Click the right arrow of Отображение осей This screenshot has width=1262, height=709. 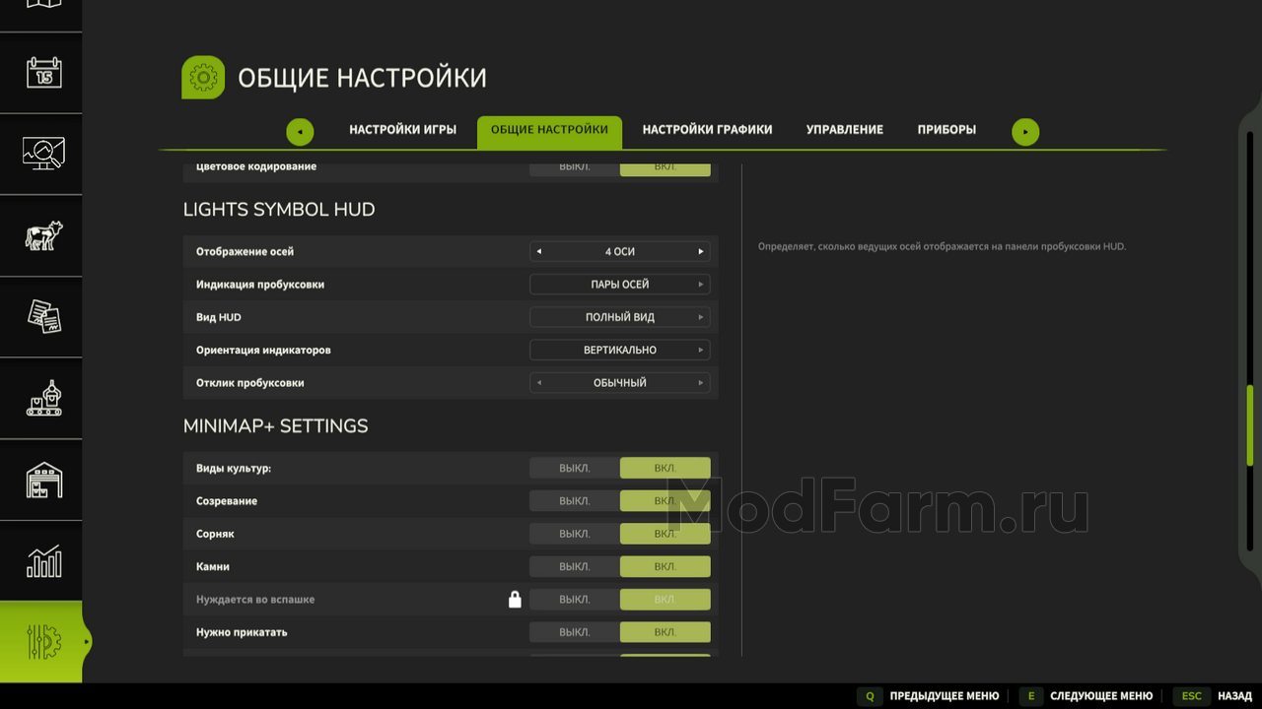tap(701, 252)
